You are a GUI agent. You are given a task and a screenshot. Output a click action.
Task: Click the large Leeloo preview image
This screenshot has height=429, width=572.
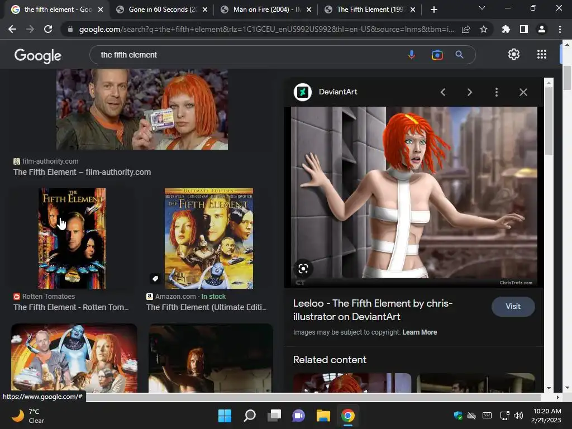414,197
